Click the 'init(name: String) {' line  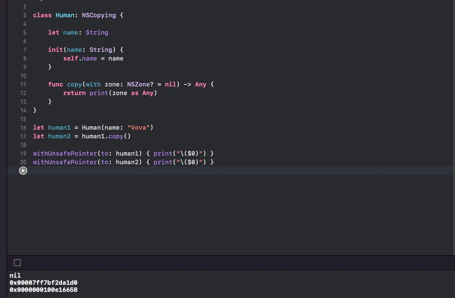86,50
